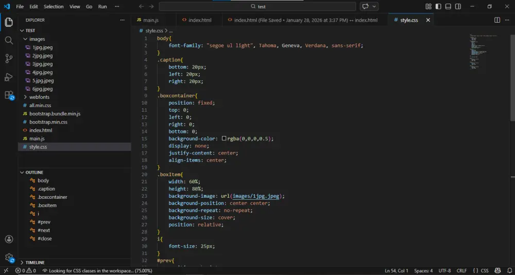Open editor more actions ellipsis
The height and width of the screenshot is (275, 515).
pos(507,20)
